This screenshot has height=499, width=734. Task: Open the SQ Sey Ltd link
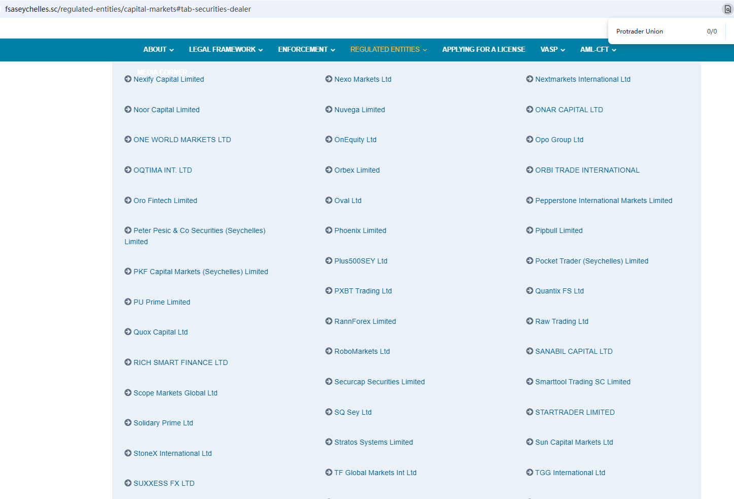(353, 412)
